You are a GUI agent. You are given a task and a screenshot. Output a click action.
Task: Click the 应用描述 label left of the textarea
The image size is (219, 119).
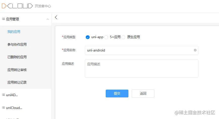[68, 64]
